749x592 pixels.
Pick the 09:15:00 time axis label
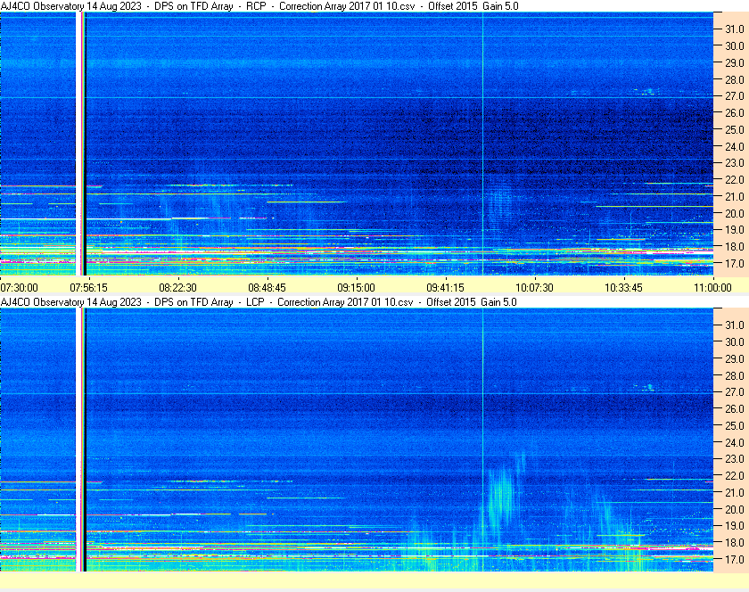coord(357,288)
